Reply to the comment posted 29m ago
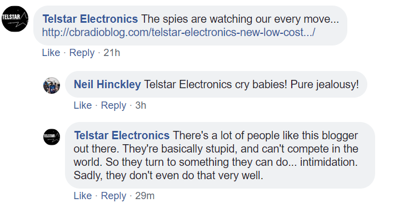 point(113,196)
